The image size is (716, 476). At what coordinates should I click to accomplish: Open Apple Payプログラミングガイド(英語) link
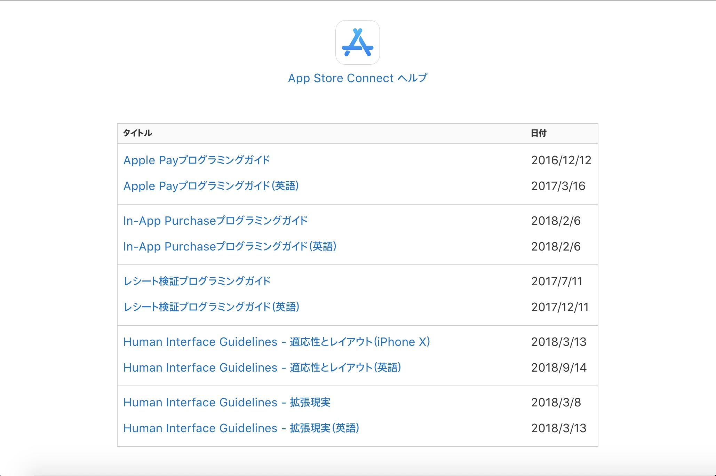211,186
